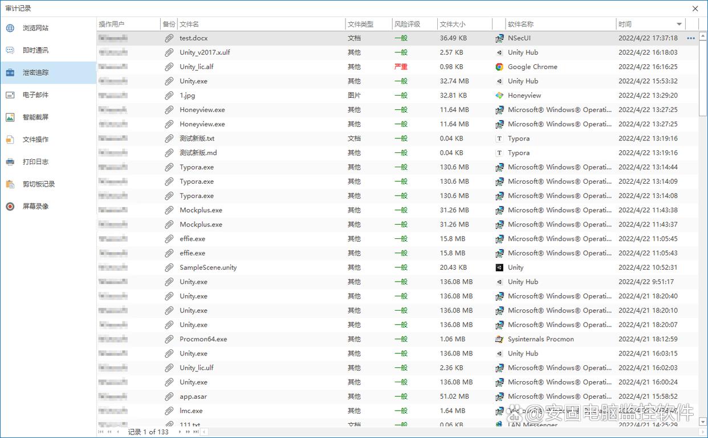Image resolution: width=708 pixels, height=438 pixels.
Task: Open the 电子邮件 email audit section
Action: [35, 95]
